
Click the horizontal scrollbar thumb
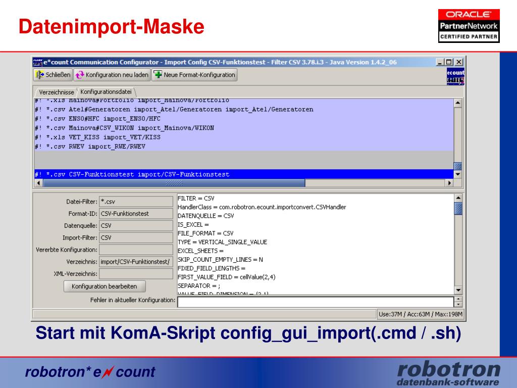point(174,183)
